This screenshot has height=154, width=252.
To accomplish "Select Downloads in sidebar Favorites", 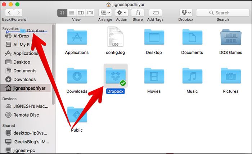I will 24,80.
